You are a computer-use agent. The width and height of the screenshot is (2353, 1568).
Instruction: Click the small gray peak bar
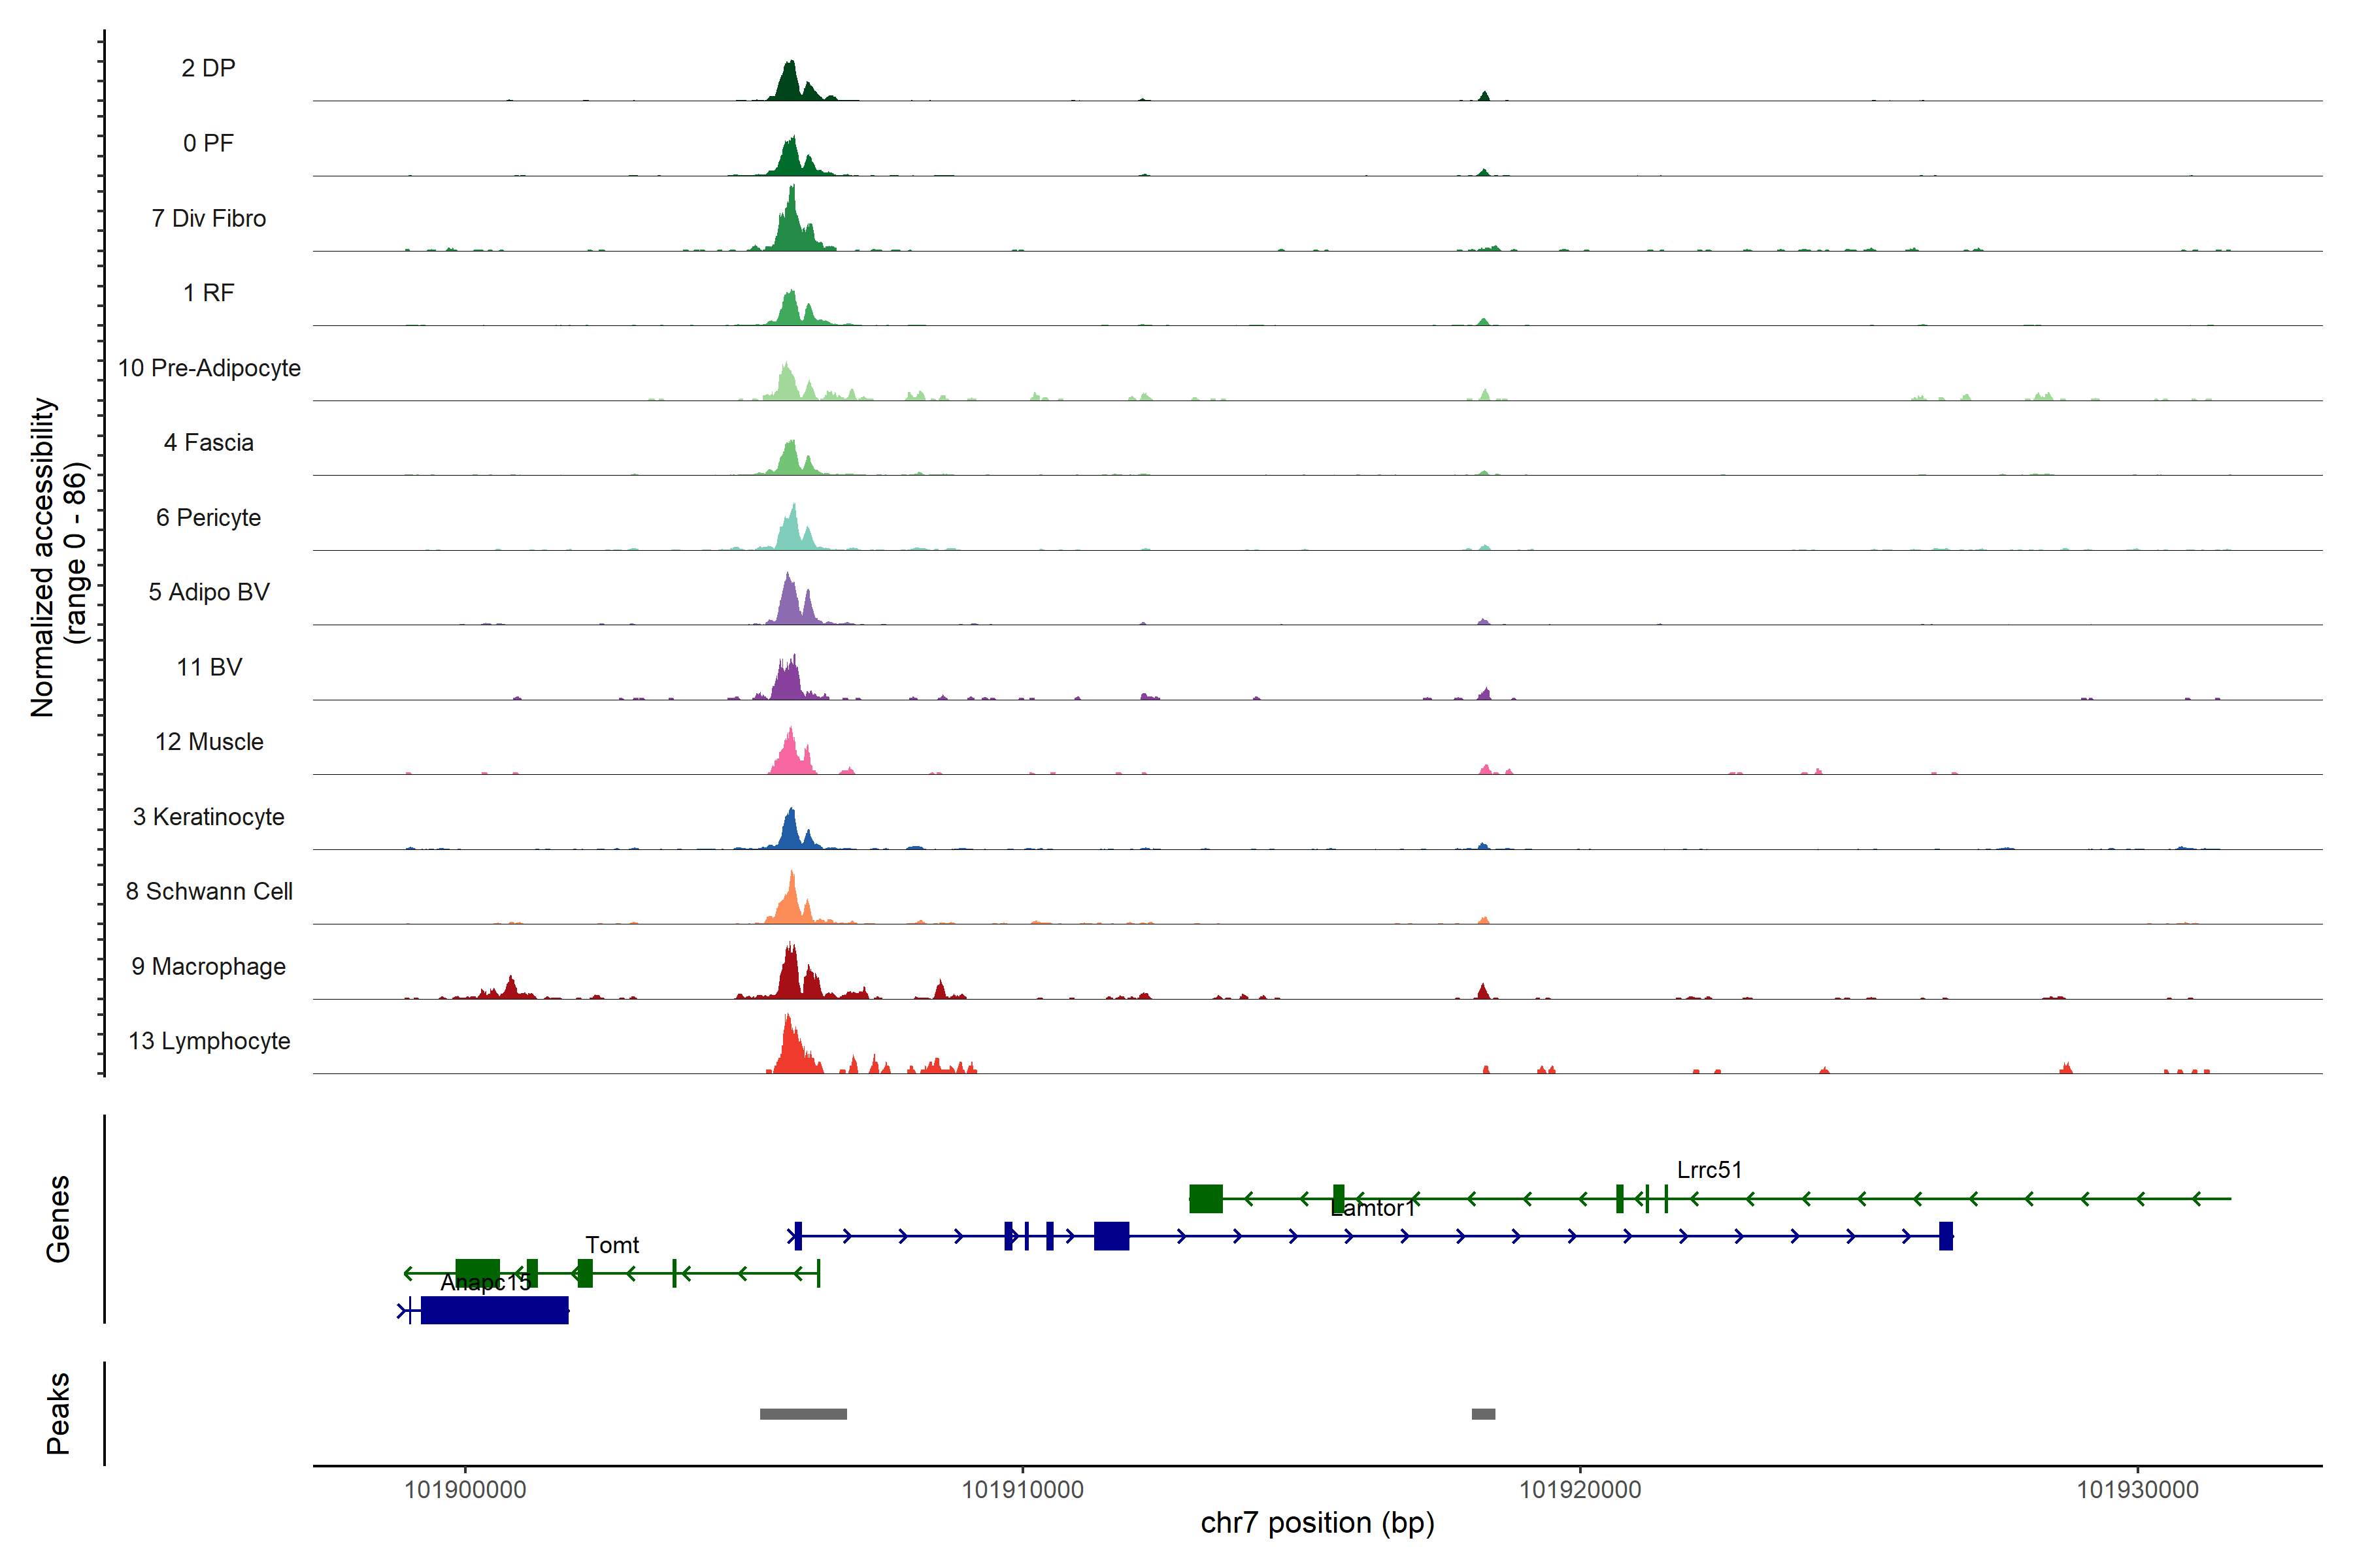point(1482,1414)
